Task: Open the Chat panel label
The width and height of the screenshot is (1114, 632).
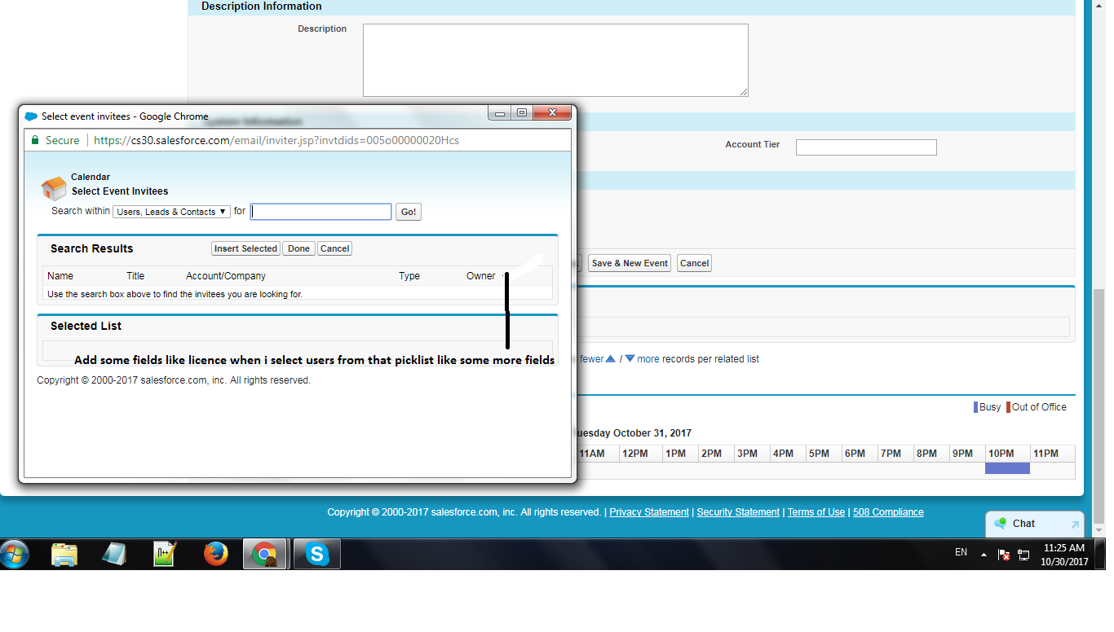Action: (x=1023, y=524)
